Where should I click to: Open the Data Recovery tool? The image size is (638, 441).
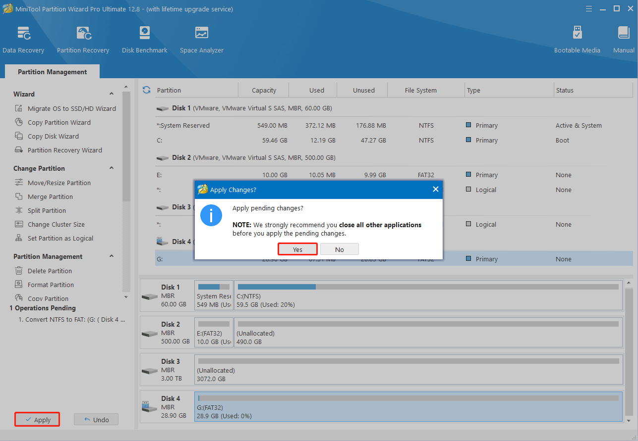point(23,41)
